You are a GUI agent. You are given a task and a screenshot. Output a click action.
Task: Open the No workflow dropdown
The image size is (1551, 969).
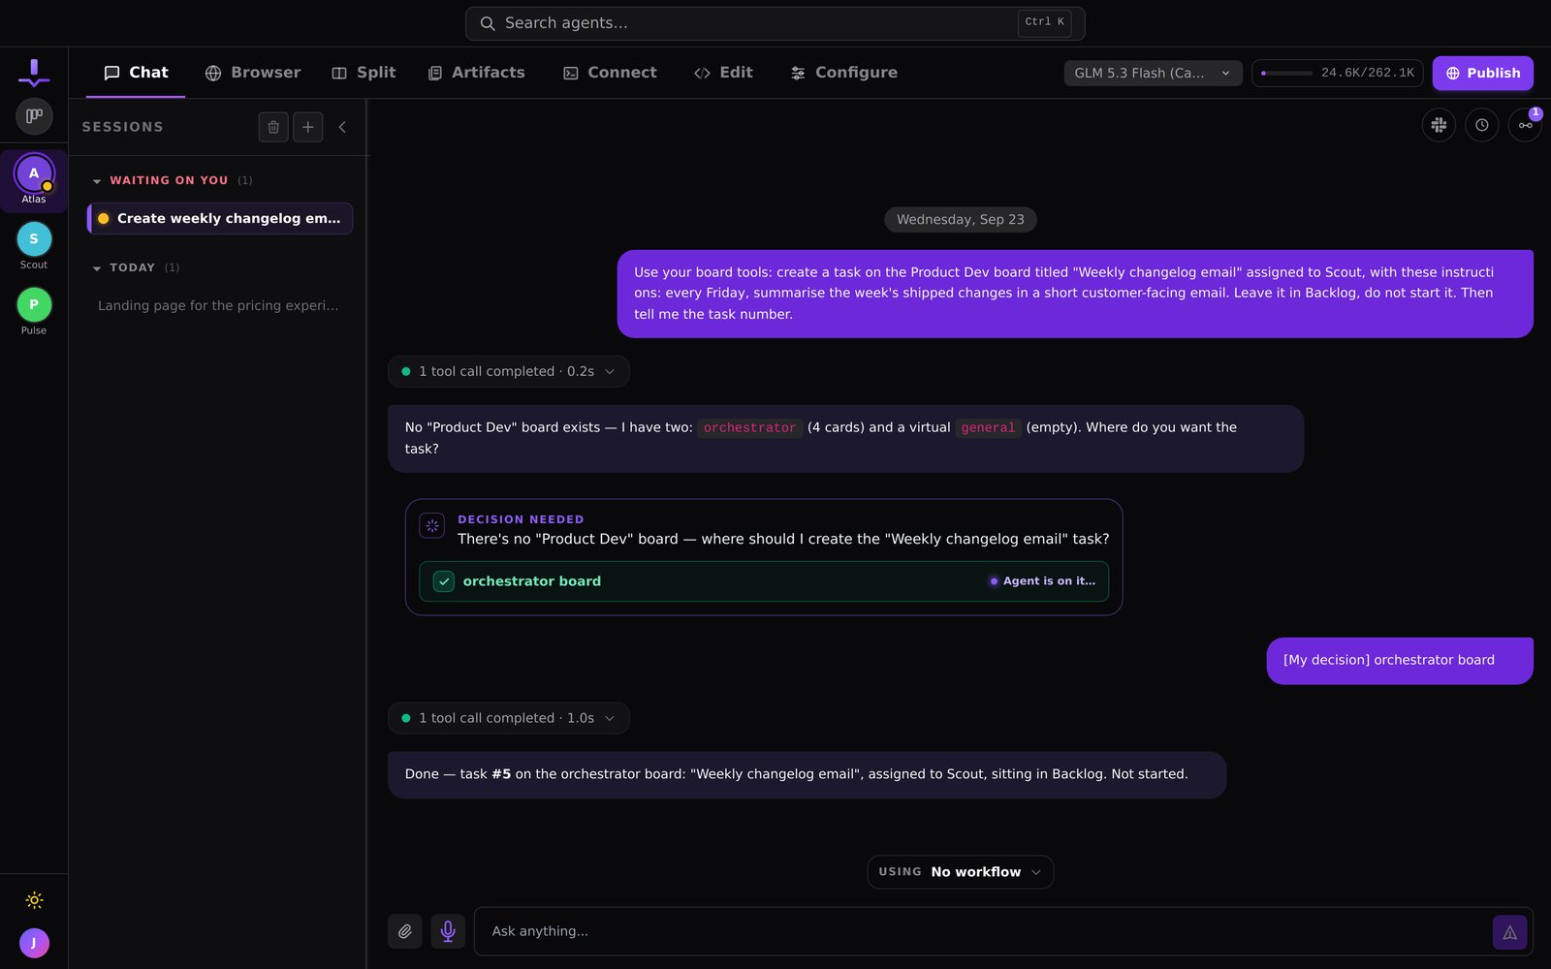coord(960,872)
